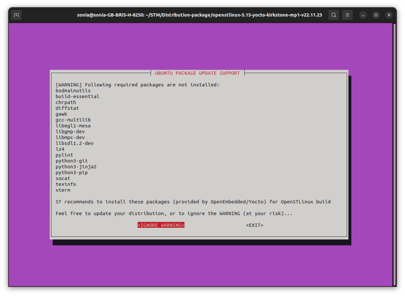Viewport: 405px width, 296px height.
Task: Open a new terminal tab icon
Action: click(x=16, y=15)
